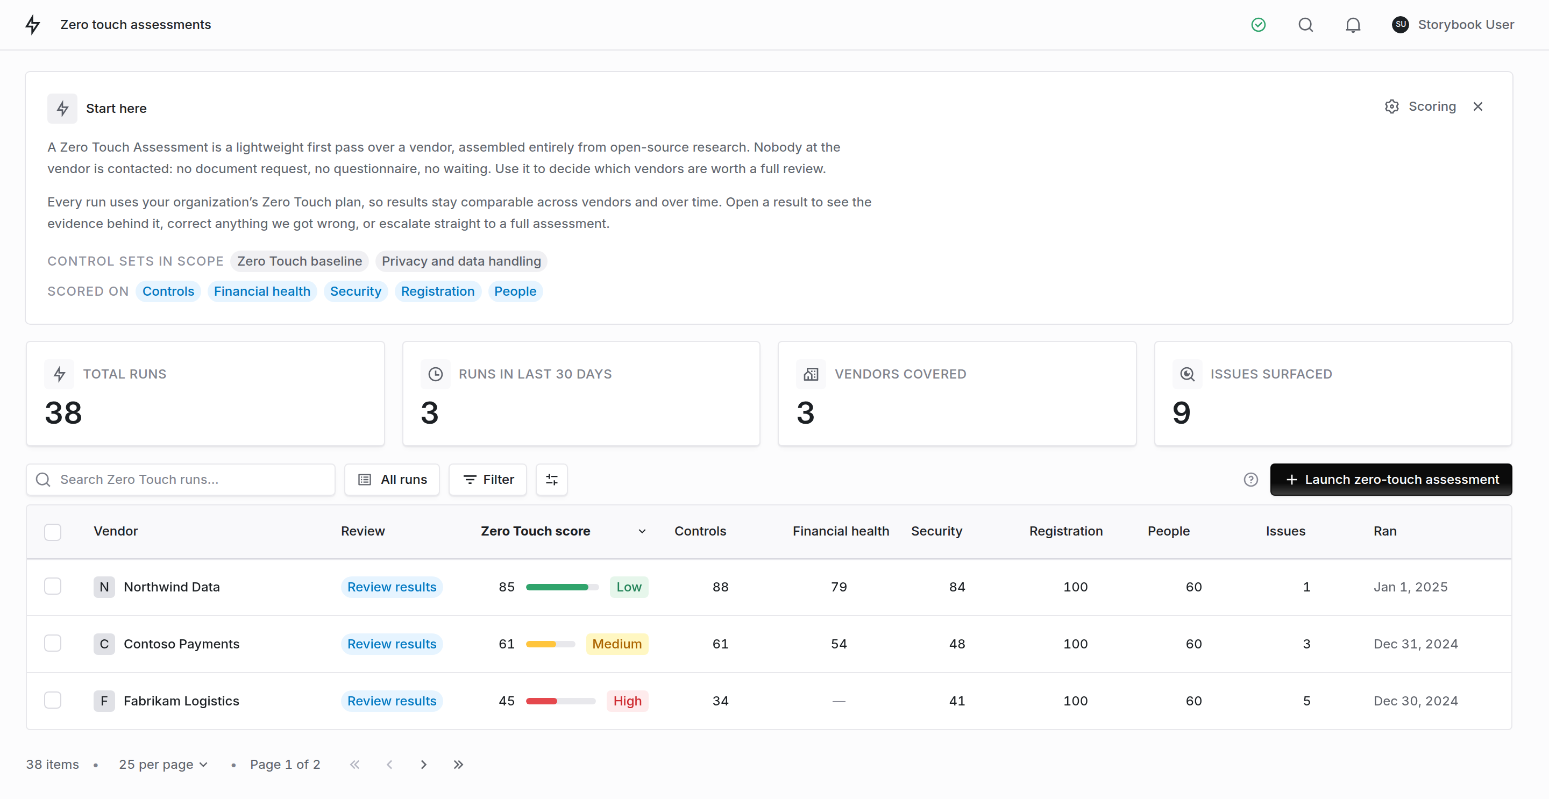Click Fabrikam Logistics F avatar
Image resolution: width=1549 pixels, height=799 pixels.
click(104, 701)
